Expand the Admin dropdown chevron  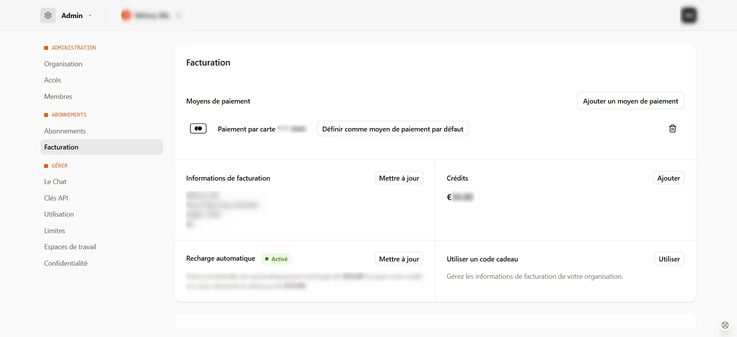pos(90,16)
